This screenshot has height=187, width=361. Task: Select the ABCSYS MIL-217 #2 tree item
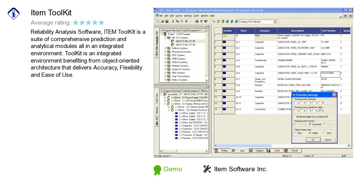pos(185,45)
